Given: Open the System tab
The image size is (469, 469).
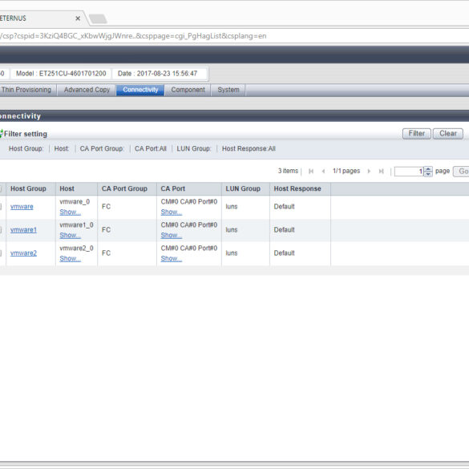Looking at the screenshot, I should point(228,90).
